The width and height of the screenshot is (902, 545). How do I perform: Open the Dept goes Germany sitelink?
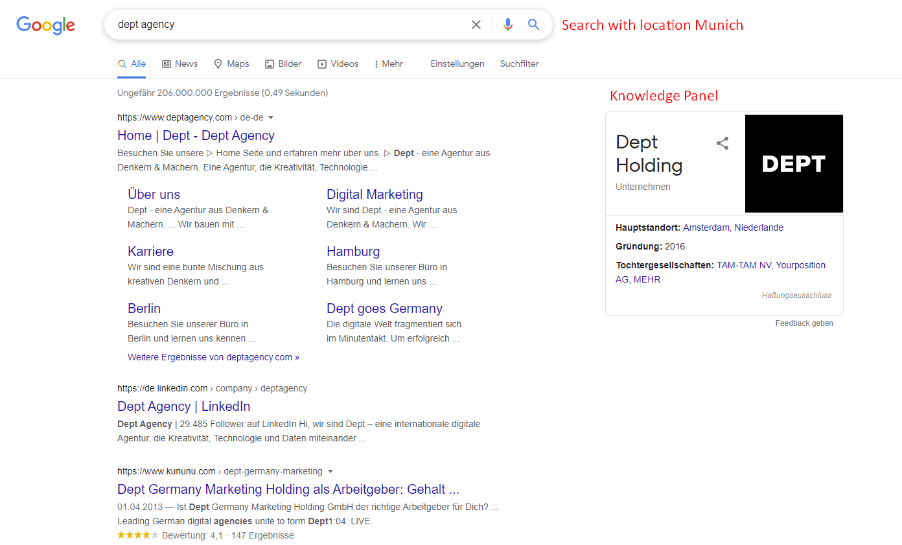pos(384,308)
